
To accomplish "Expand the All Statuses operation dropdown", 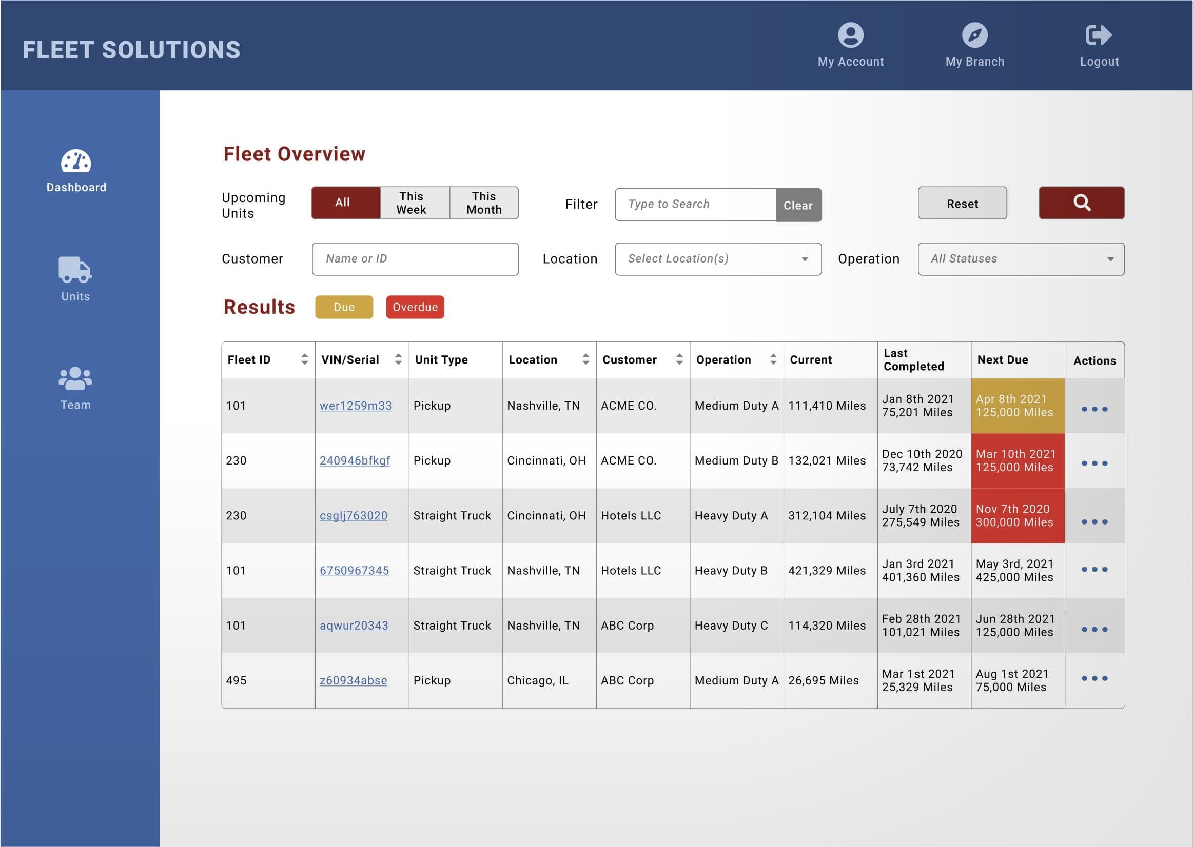I will [x=1021, y=259].
